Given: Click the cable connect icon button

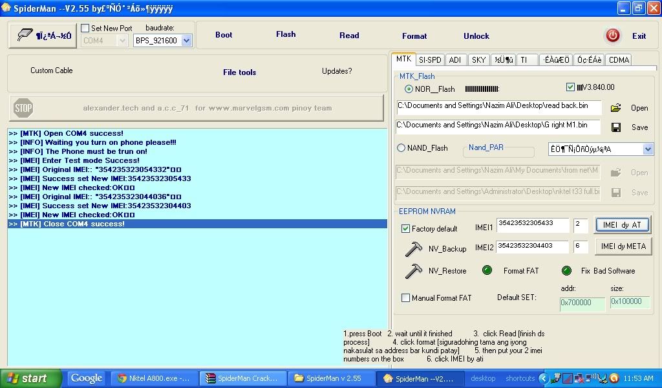Looking at the screenshot, I should tap(43, 36).
